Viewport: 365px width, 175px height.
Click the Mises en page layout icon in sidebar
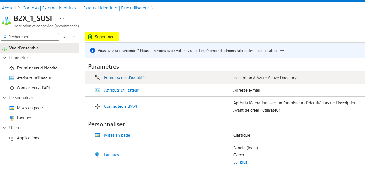12,108
